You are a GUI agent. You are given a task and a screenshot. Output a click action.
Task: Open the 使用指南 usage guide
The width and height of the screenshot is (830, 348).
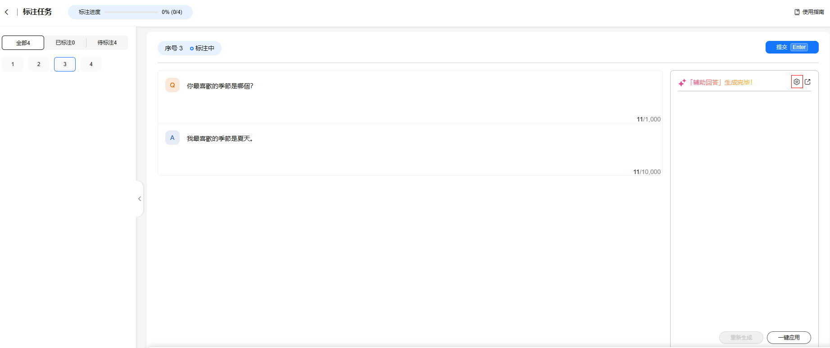[809, 12]
